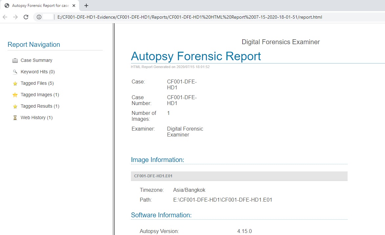Open site info via the circled-i icon
Viewport: 385px width, 235px height.
pos(39,17)
